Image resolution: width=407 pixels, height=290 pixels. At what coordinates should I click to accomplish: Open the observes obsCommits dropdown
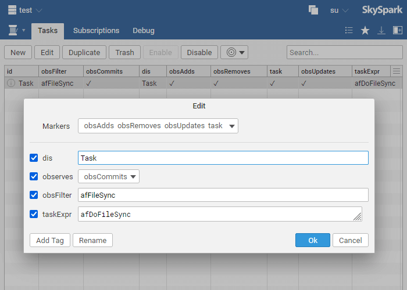pos(108,176)
